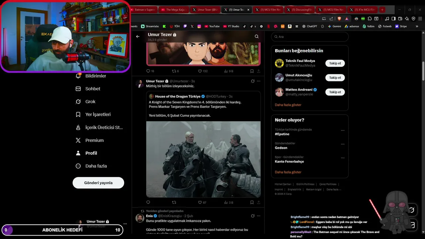Image resolution: width=425 pixels, height=239 pixels.
Task: Open Enis profile name link
Action: click(149, 216)
